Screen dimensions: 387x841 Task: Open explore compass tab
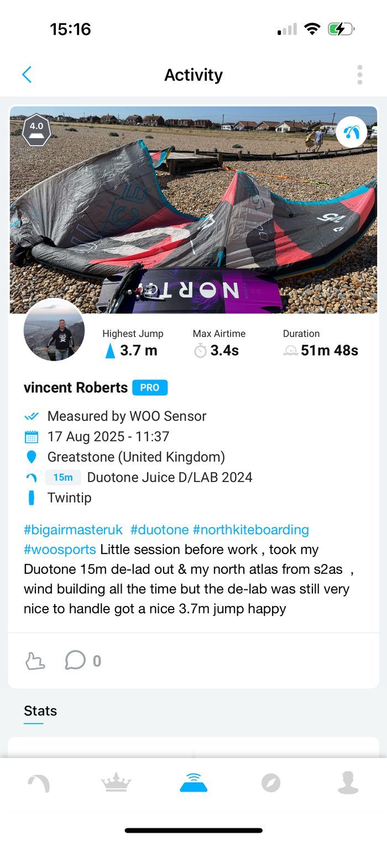[x=271, y=783]
